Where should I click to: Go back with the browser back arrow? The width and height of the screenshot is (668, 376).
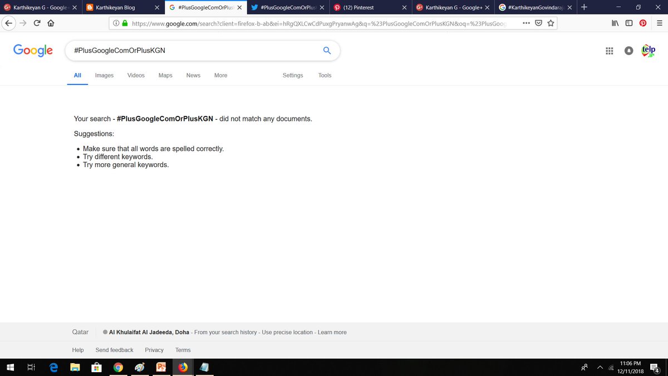click(9, 23)
